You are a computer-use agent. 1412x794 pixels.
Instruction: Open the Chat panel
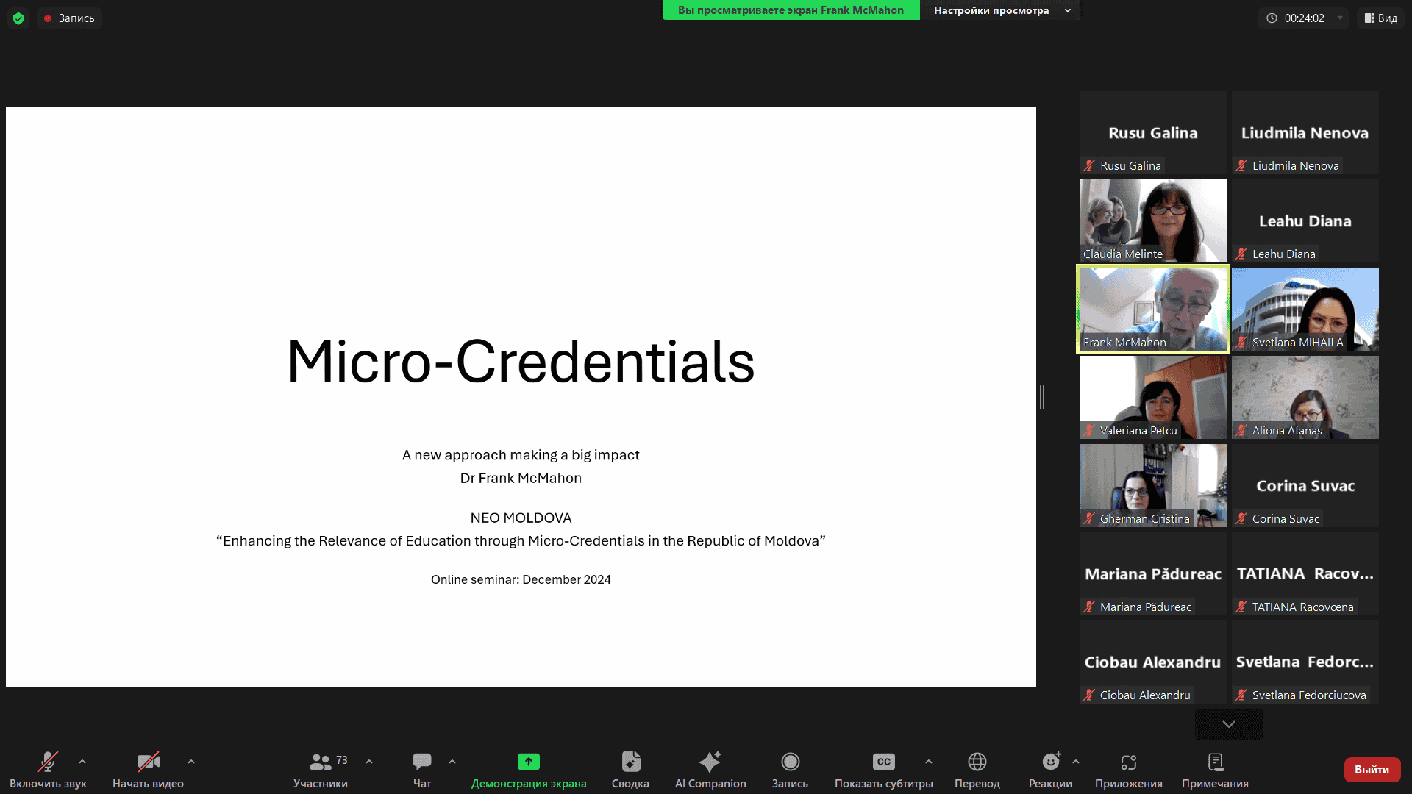pyautogui.click(x=422, y=762)
